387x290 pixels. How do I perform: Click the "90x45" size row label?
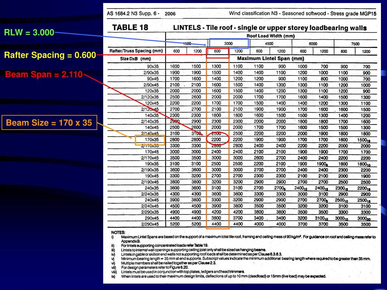click(x=153, y=79)
